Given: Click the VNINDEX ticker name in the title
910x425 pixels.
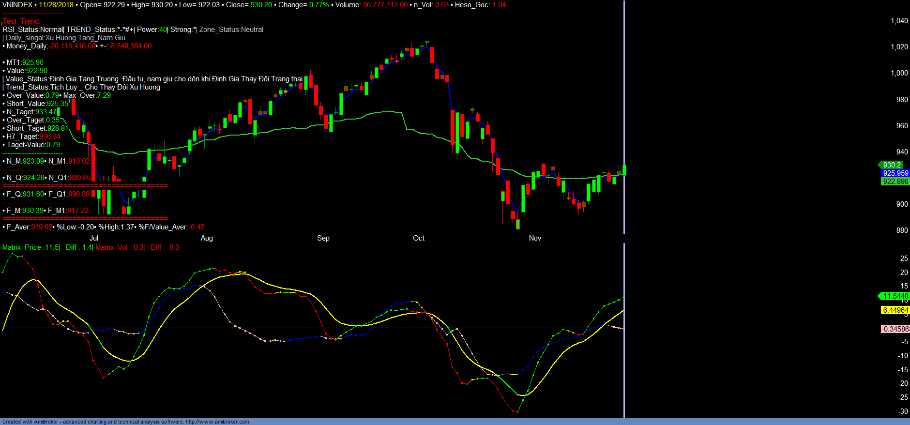Looking at the screenshot, I should 17,5.
